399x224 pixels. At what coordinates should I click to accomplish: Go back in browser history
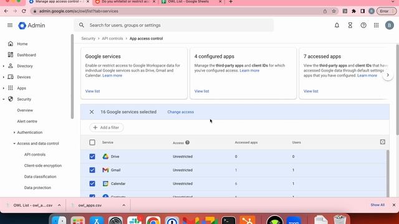[x=6, y=11]
